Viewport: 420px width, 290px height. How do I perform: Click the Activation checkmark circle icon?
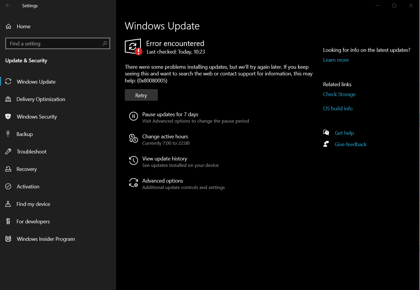click(8, 186)
